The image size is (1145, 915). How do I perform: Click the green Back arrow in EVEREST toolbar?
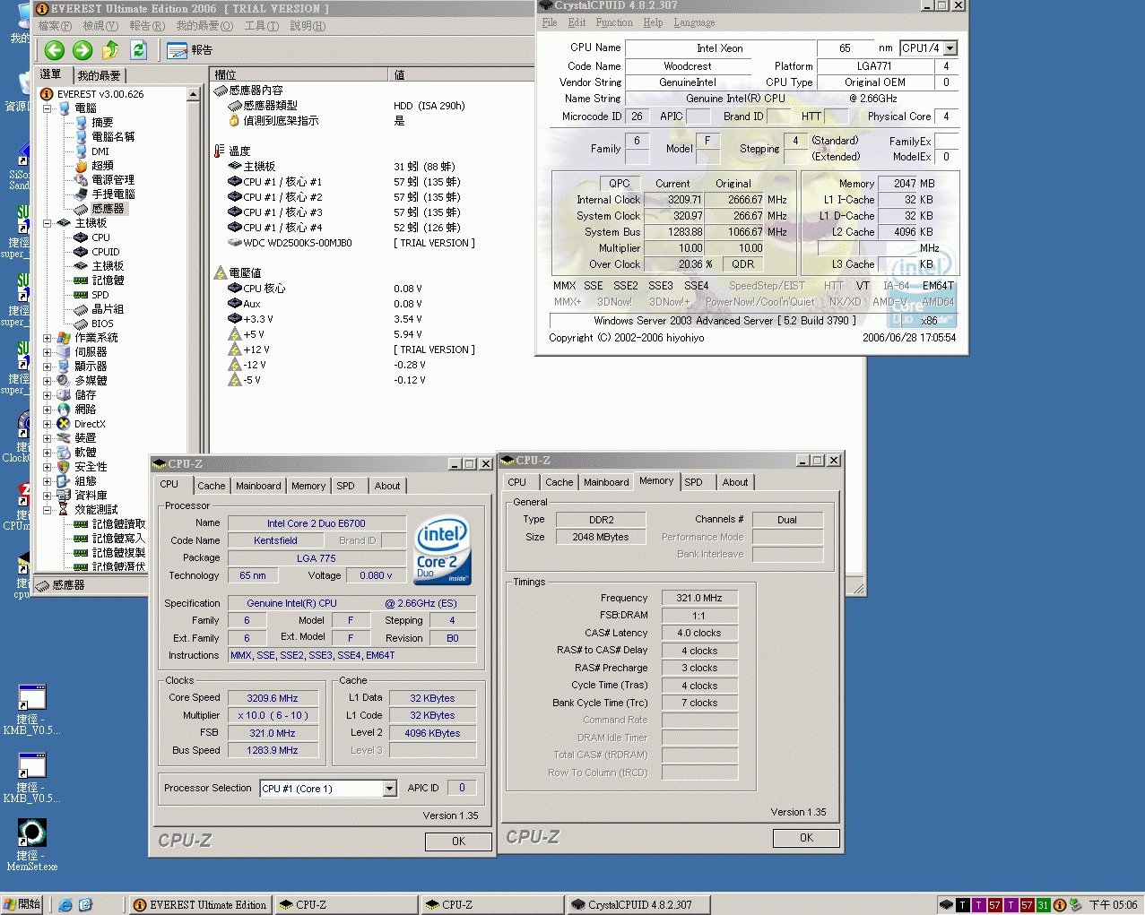coord(55,50)
